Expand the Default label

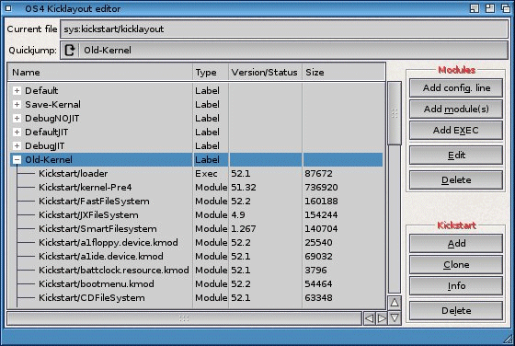(17, 91)
